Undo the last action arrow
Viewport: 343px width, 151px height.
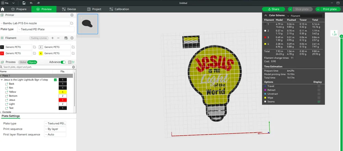coord(31,3)
